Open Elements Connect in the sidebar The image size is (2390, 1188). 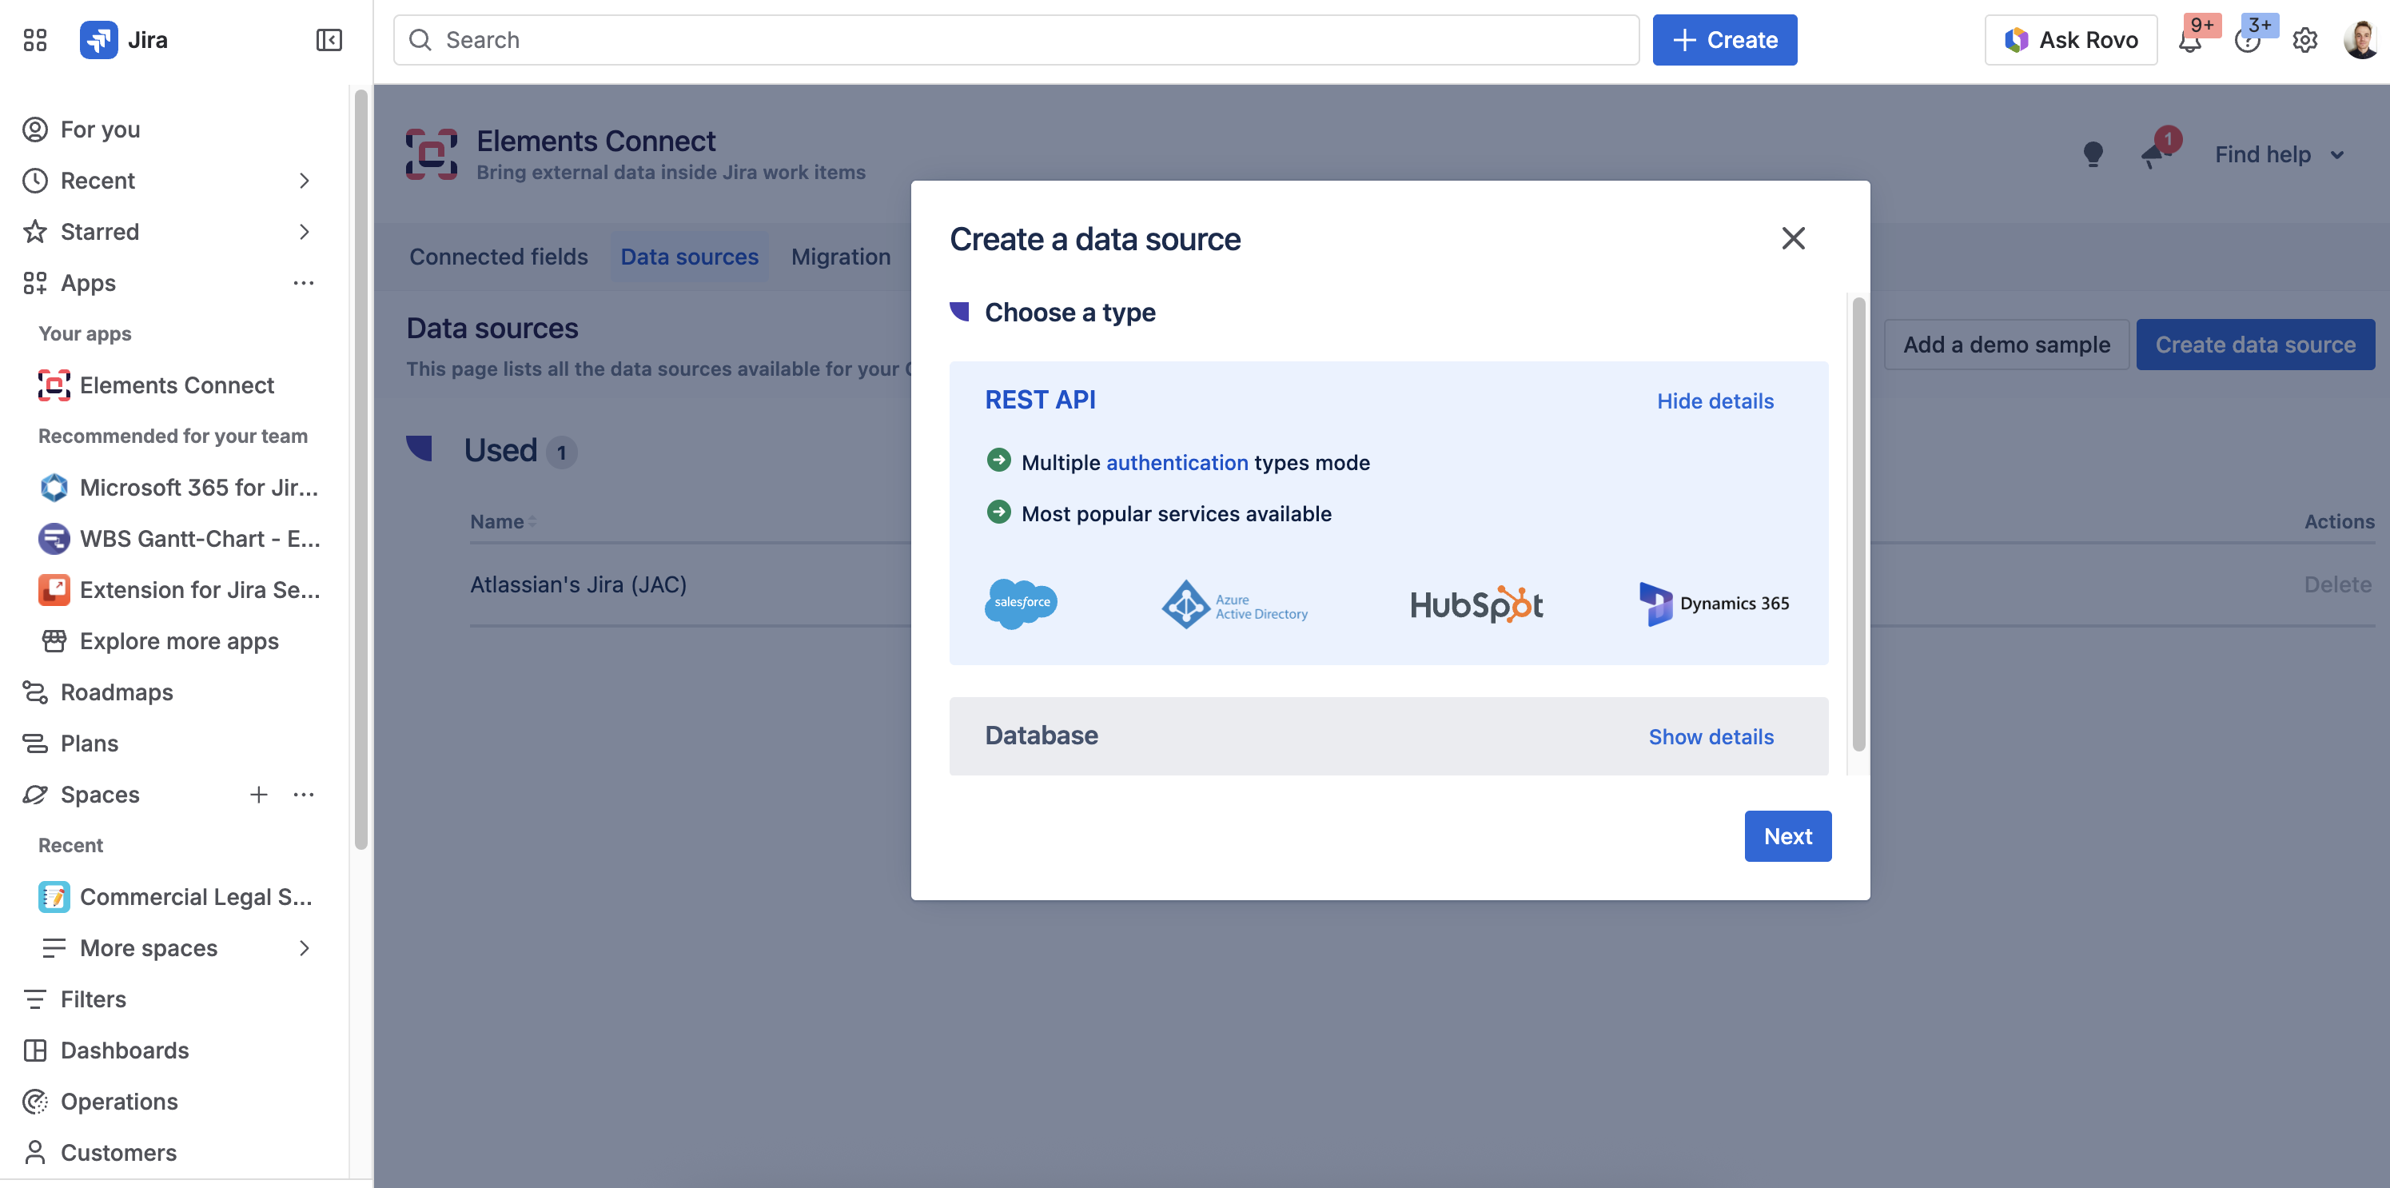point(177,385)
